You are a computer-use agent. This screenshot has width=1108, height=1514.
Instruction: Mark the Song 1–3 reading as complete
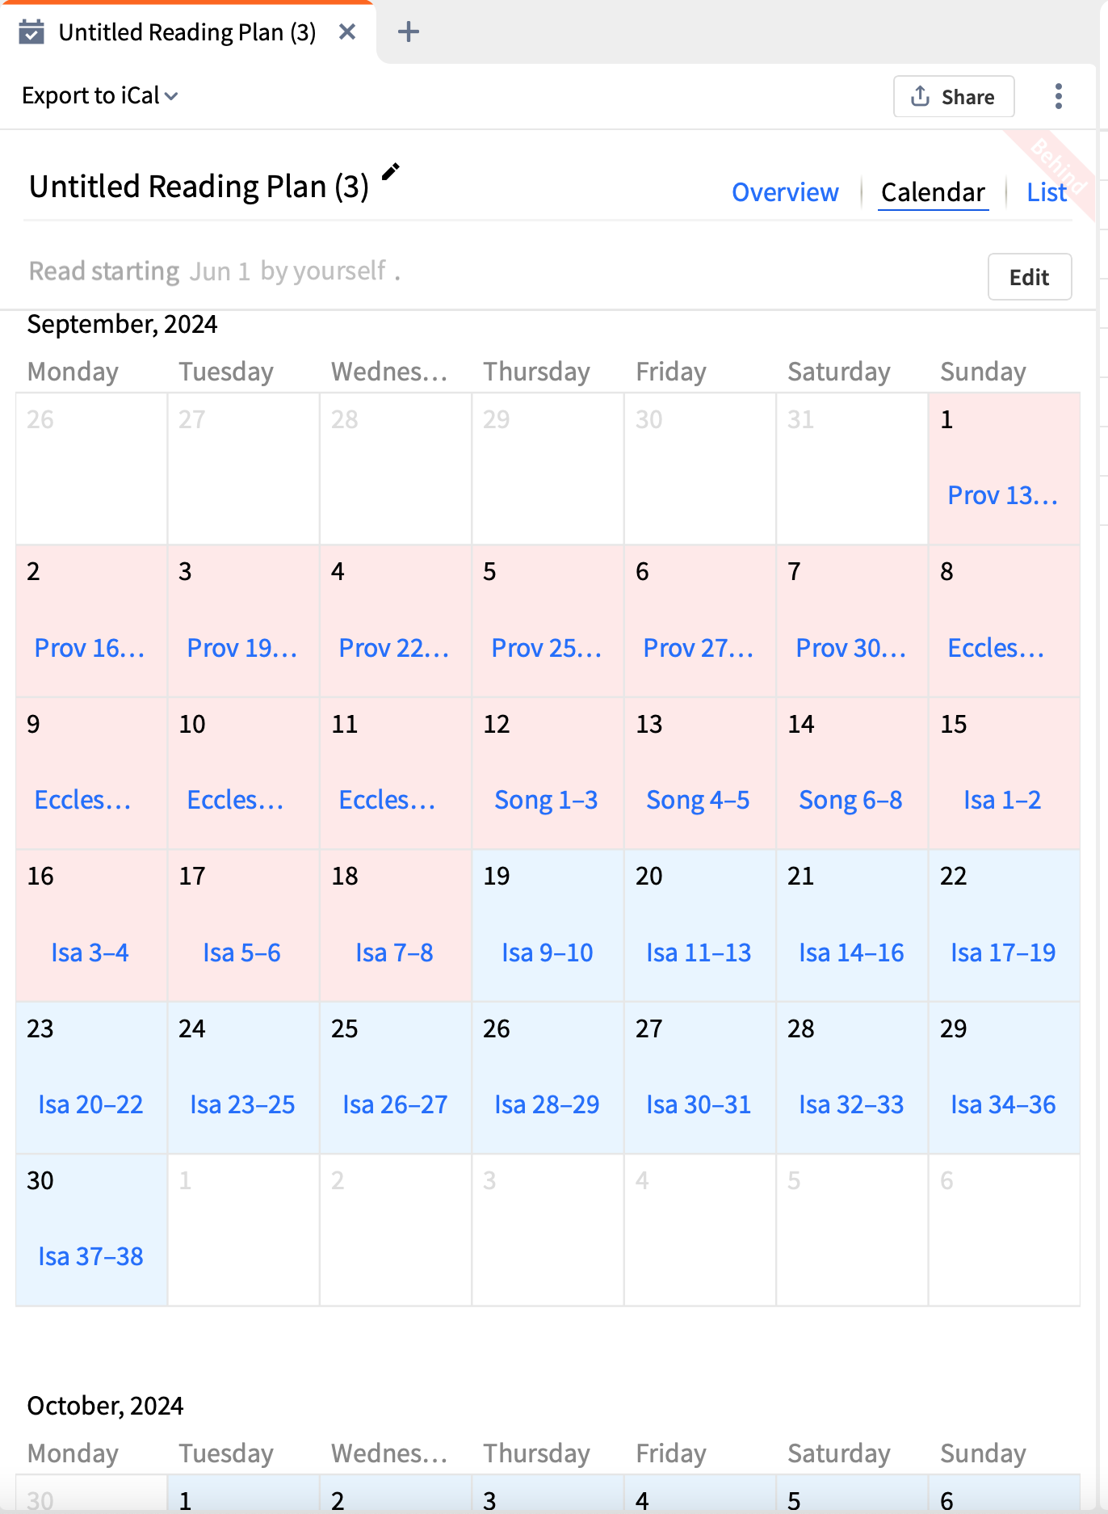pyautogui.click(x=547, y=800)
